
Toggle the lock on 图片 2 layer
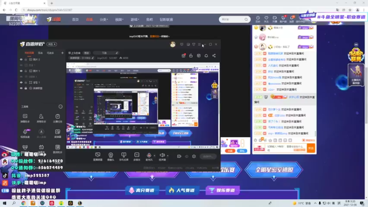tap(26, 60)
